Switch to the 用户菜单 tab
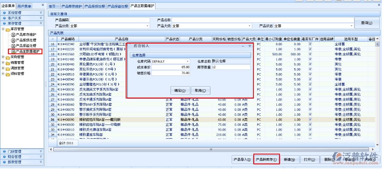Image resolution: width=382 pixels, height=169 pixels. pyautogui.click(x=25, y=6)
